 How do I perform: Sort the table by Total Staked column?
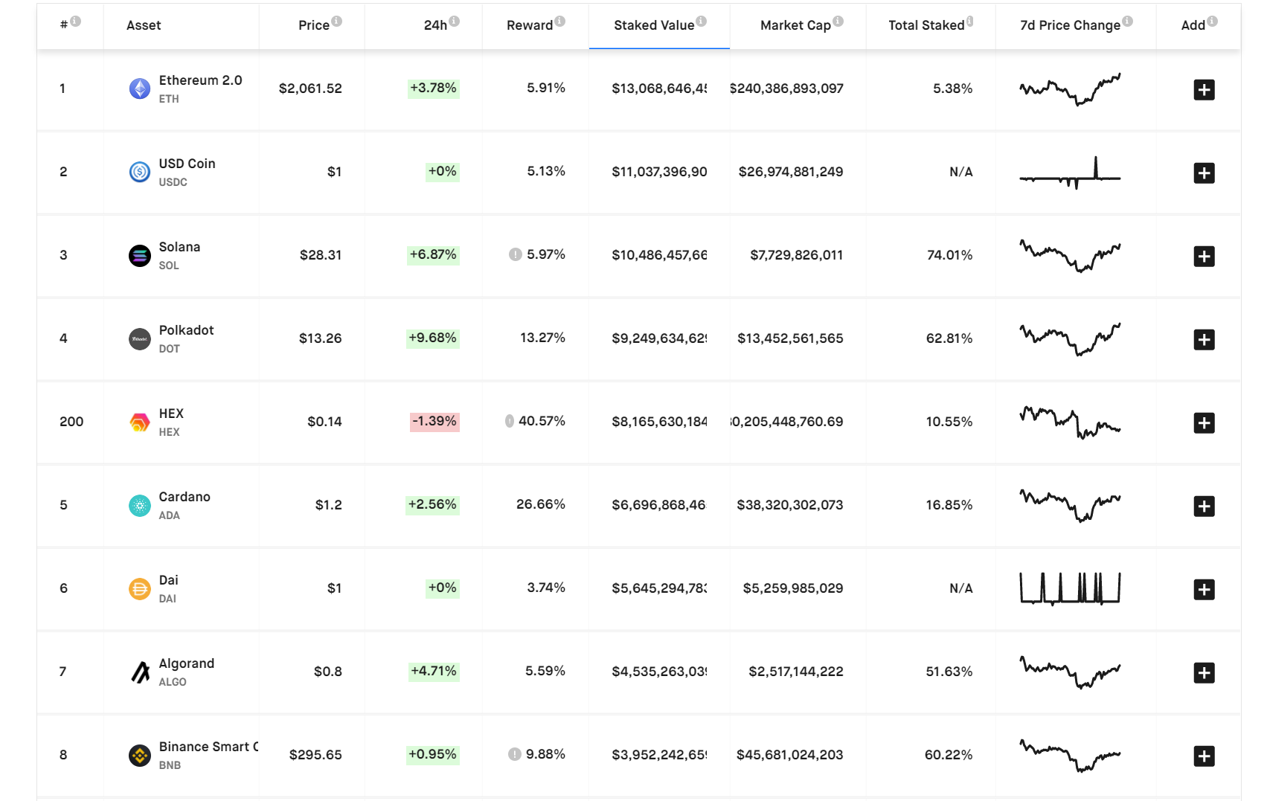tap(926, 25)
